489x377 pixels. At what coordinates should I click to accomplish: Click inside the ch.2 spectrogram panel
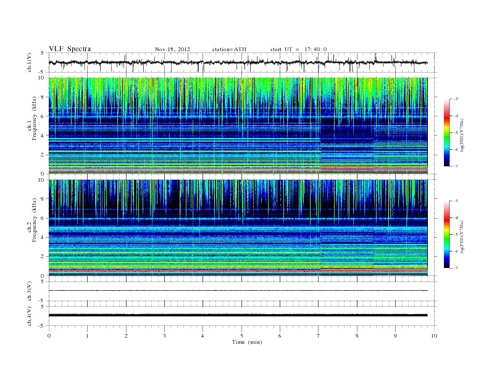coord(238,228)
